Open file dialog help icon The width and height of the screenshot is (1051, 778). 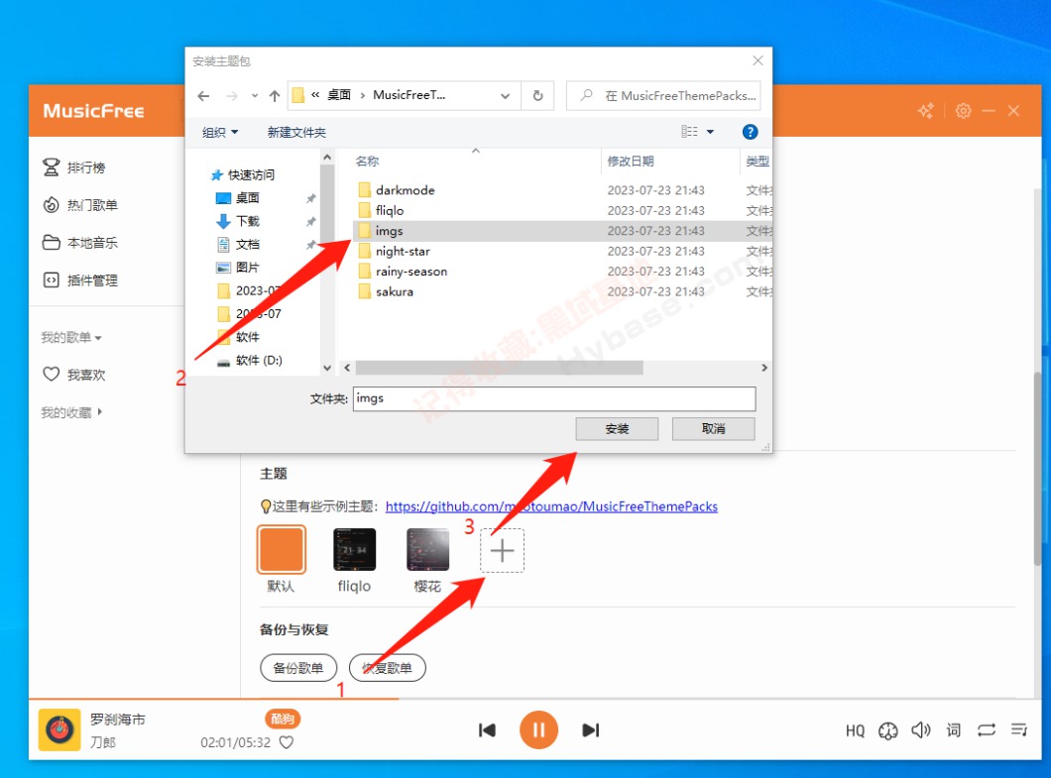coord(750,132)
